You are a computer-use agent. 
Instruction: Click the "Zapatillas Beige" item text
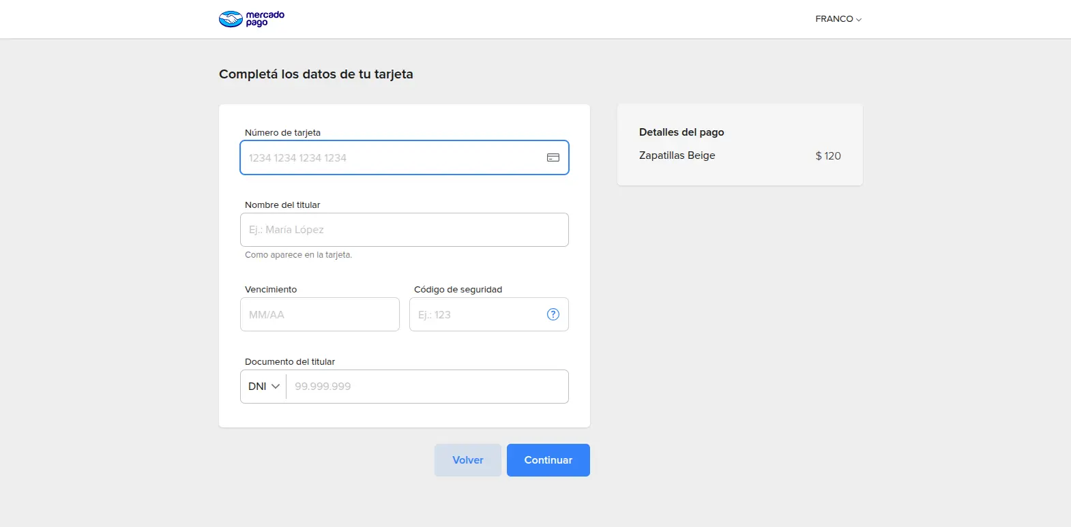pyautogui.click(x=677, y=155)
